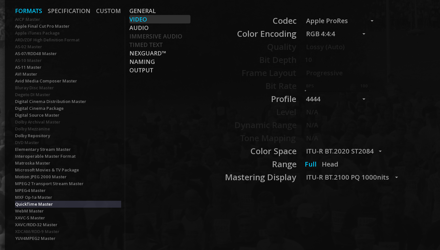Expand the Color Encoding RGB 4:4:4 dropdown

click(335, 34)
